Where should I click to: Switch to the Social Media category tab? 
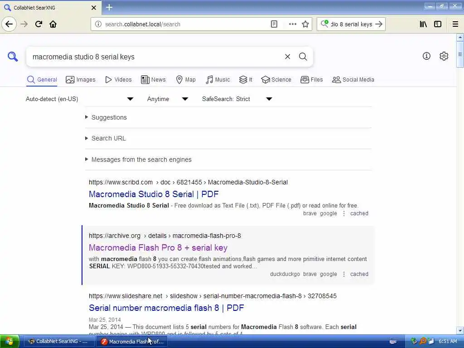pos(353,80)
